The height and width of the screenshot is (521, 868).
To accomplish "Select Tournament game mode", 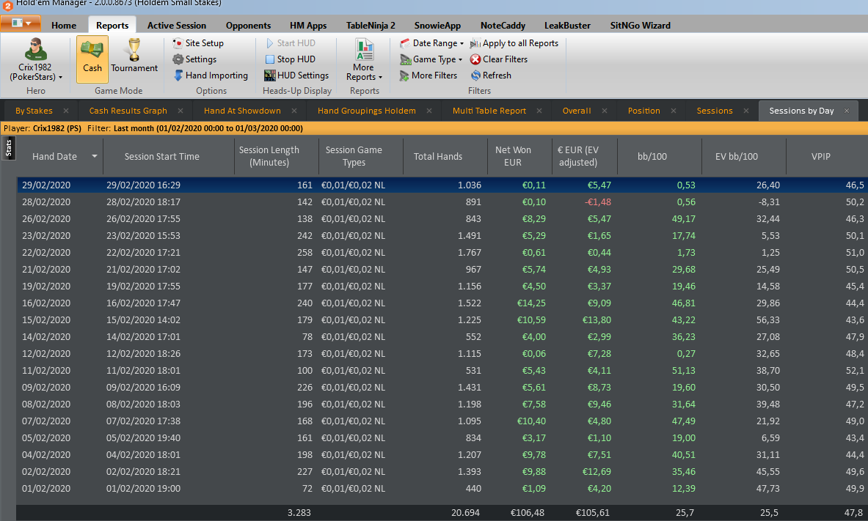I will click(134, 55).
